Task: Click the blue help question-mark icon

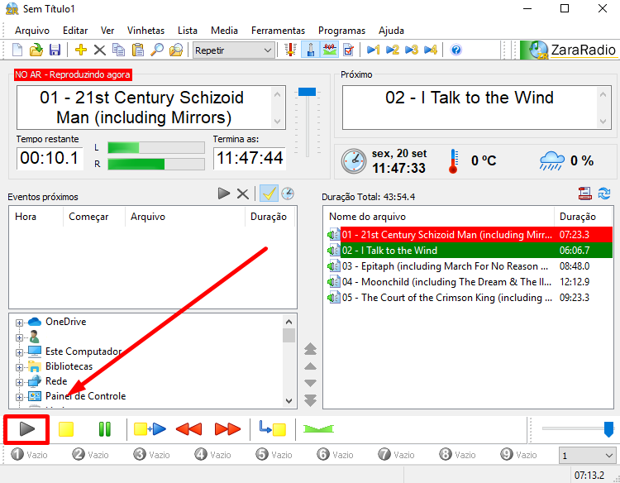Action: pos(455,50)
